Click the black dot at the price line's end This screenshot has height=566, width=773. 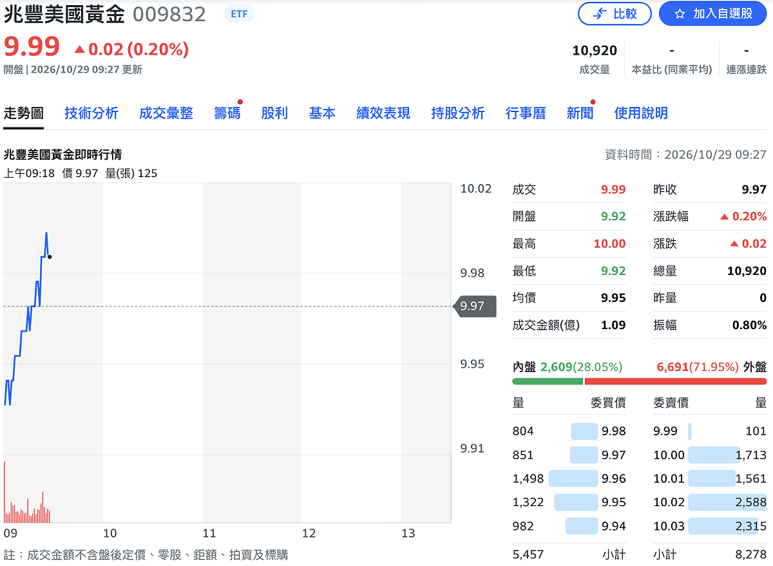click(50, 257)
